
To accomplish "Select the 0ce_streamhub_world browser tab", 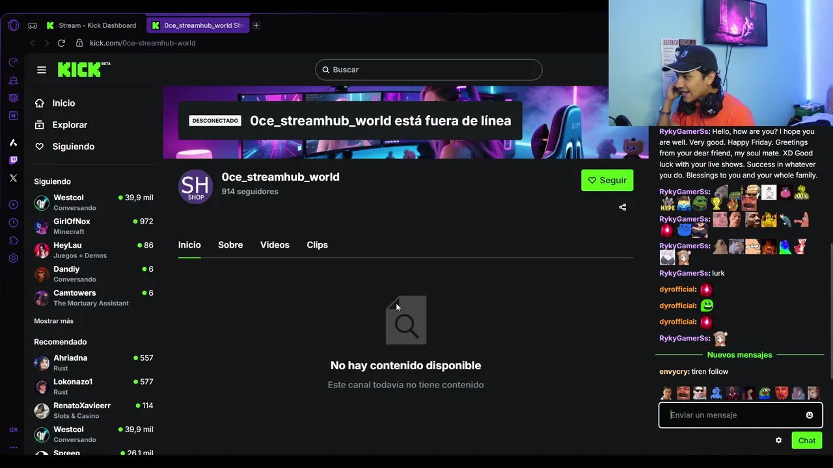I will [x=198, y=25].
